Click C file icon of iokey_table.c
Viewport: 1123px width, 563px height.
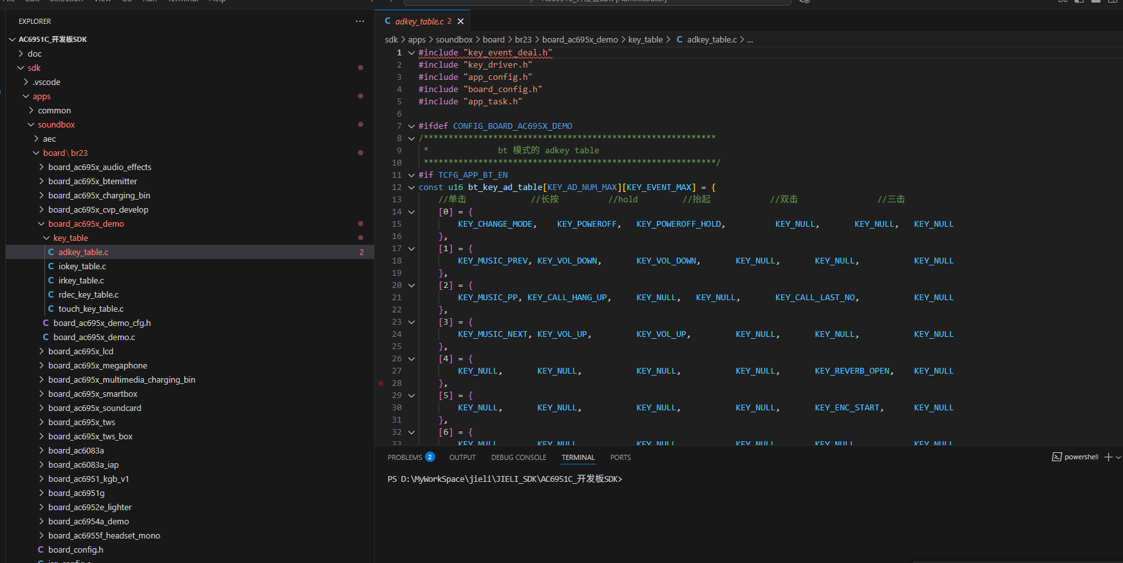tap(51, 266)
